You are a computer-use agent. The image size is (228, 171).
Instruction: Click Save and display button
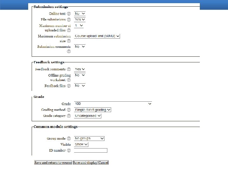point(85,162)
